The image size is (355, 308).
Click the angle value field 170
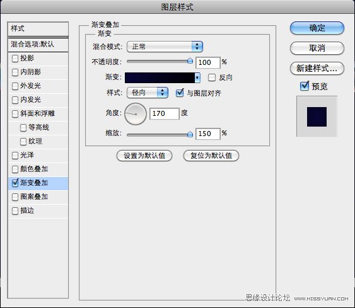pyautogui.click(x=165, y=113)
